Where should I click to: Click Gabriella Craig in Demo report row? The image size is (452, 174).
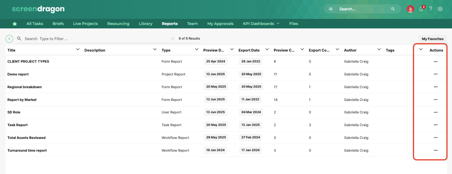(x=356, y=74)
